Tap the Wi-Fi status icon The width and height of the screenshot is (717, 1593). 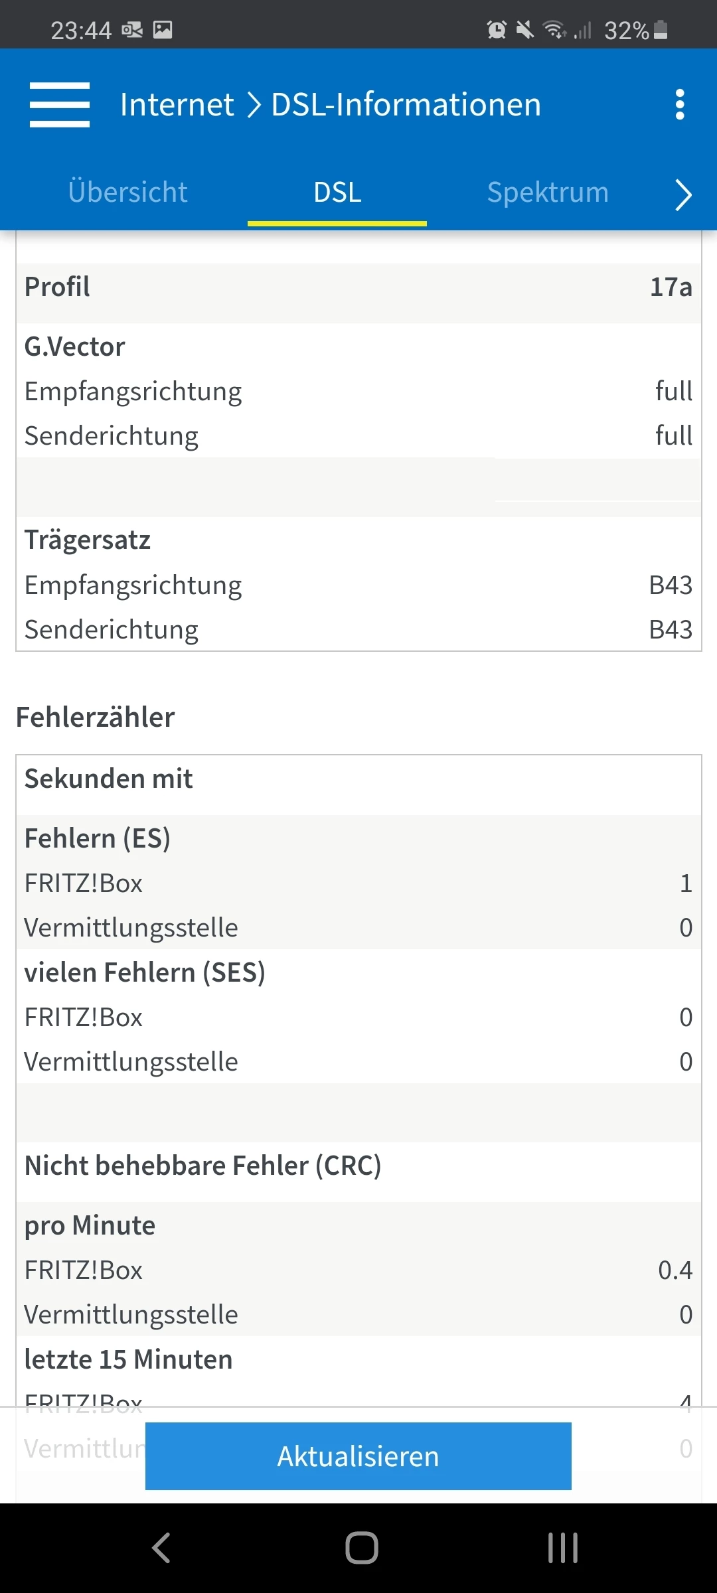click(x=554, y=30)
